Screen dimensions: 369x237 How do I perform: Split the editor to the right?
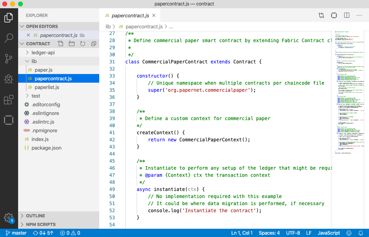click(x=347, y=15)
